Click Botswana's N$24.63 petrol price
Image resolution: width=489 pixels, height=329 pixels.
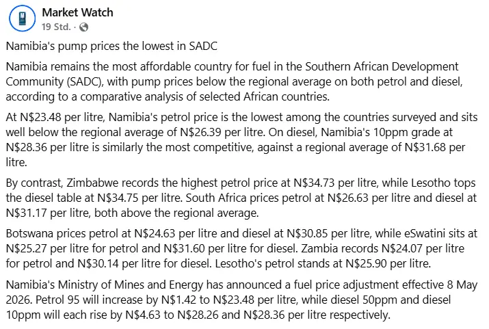point(155,233)
